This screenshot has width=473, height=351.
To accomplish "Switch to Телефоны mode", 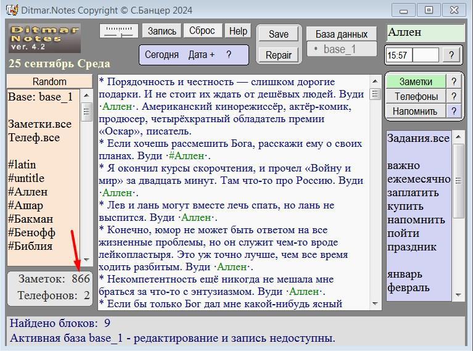I will point(416,96).
